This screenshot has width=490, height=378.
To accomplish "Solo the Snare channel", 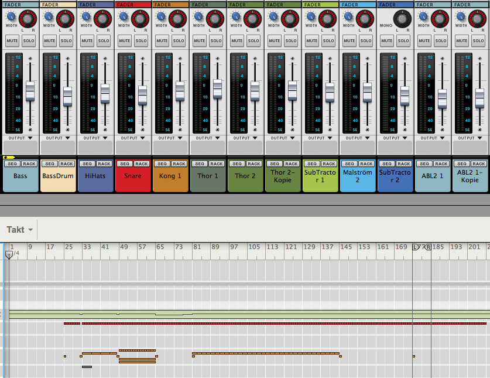I will point(141,40).
